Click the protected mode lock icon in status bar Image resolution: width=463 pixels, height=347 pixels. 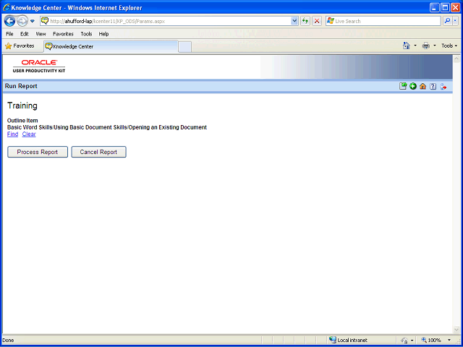[404, 340]
